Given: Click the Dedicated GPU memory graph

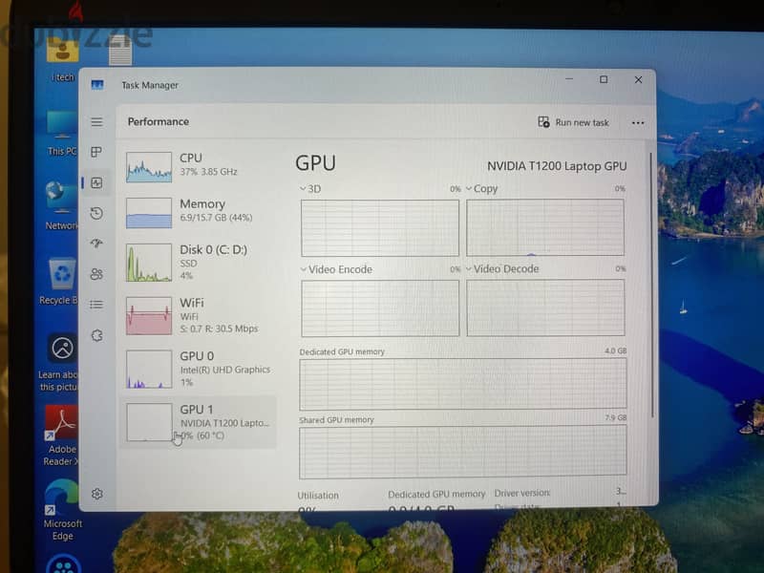Looking at the screenshot, I should pos(463,384).
